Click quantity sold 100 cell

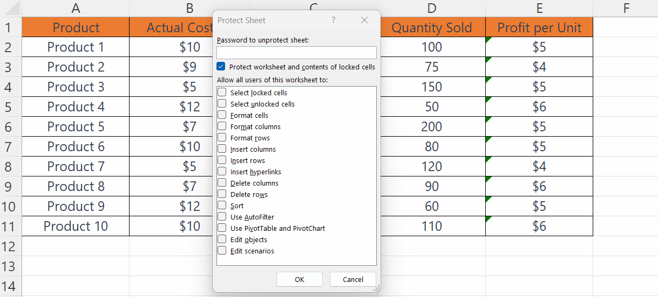pos(433,47)
